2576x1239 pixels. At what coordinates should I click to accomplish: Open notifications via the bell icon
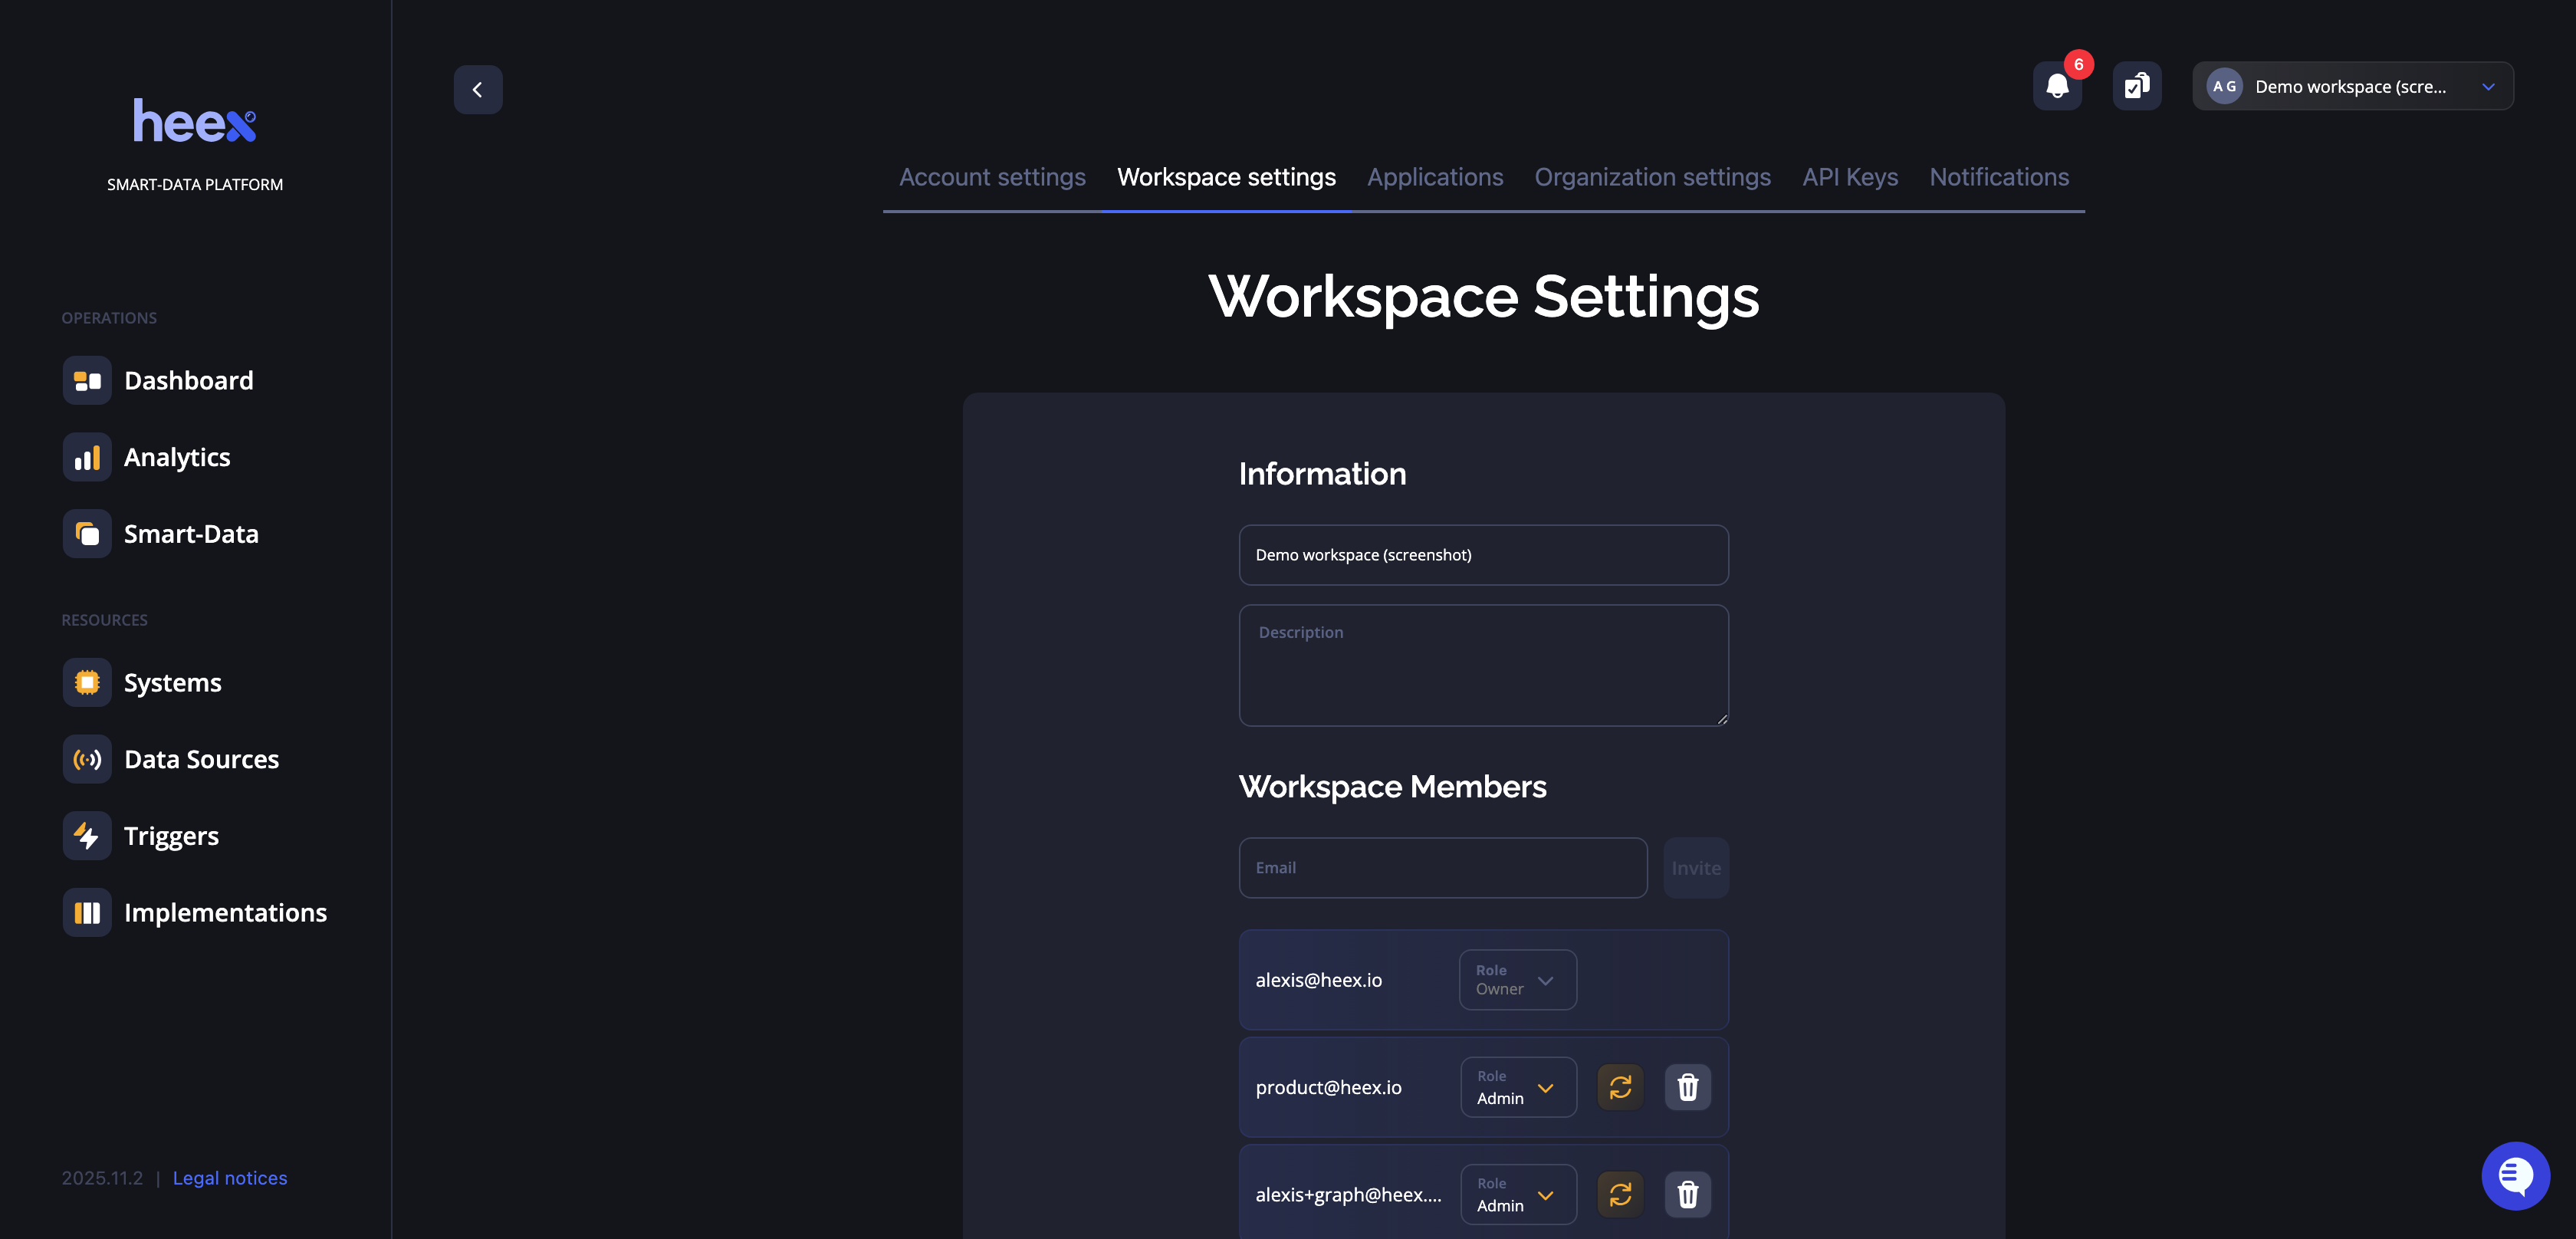(x=2057, y=85)
